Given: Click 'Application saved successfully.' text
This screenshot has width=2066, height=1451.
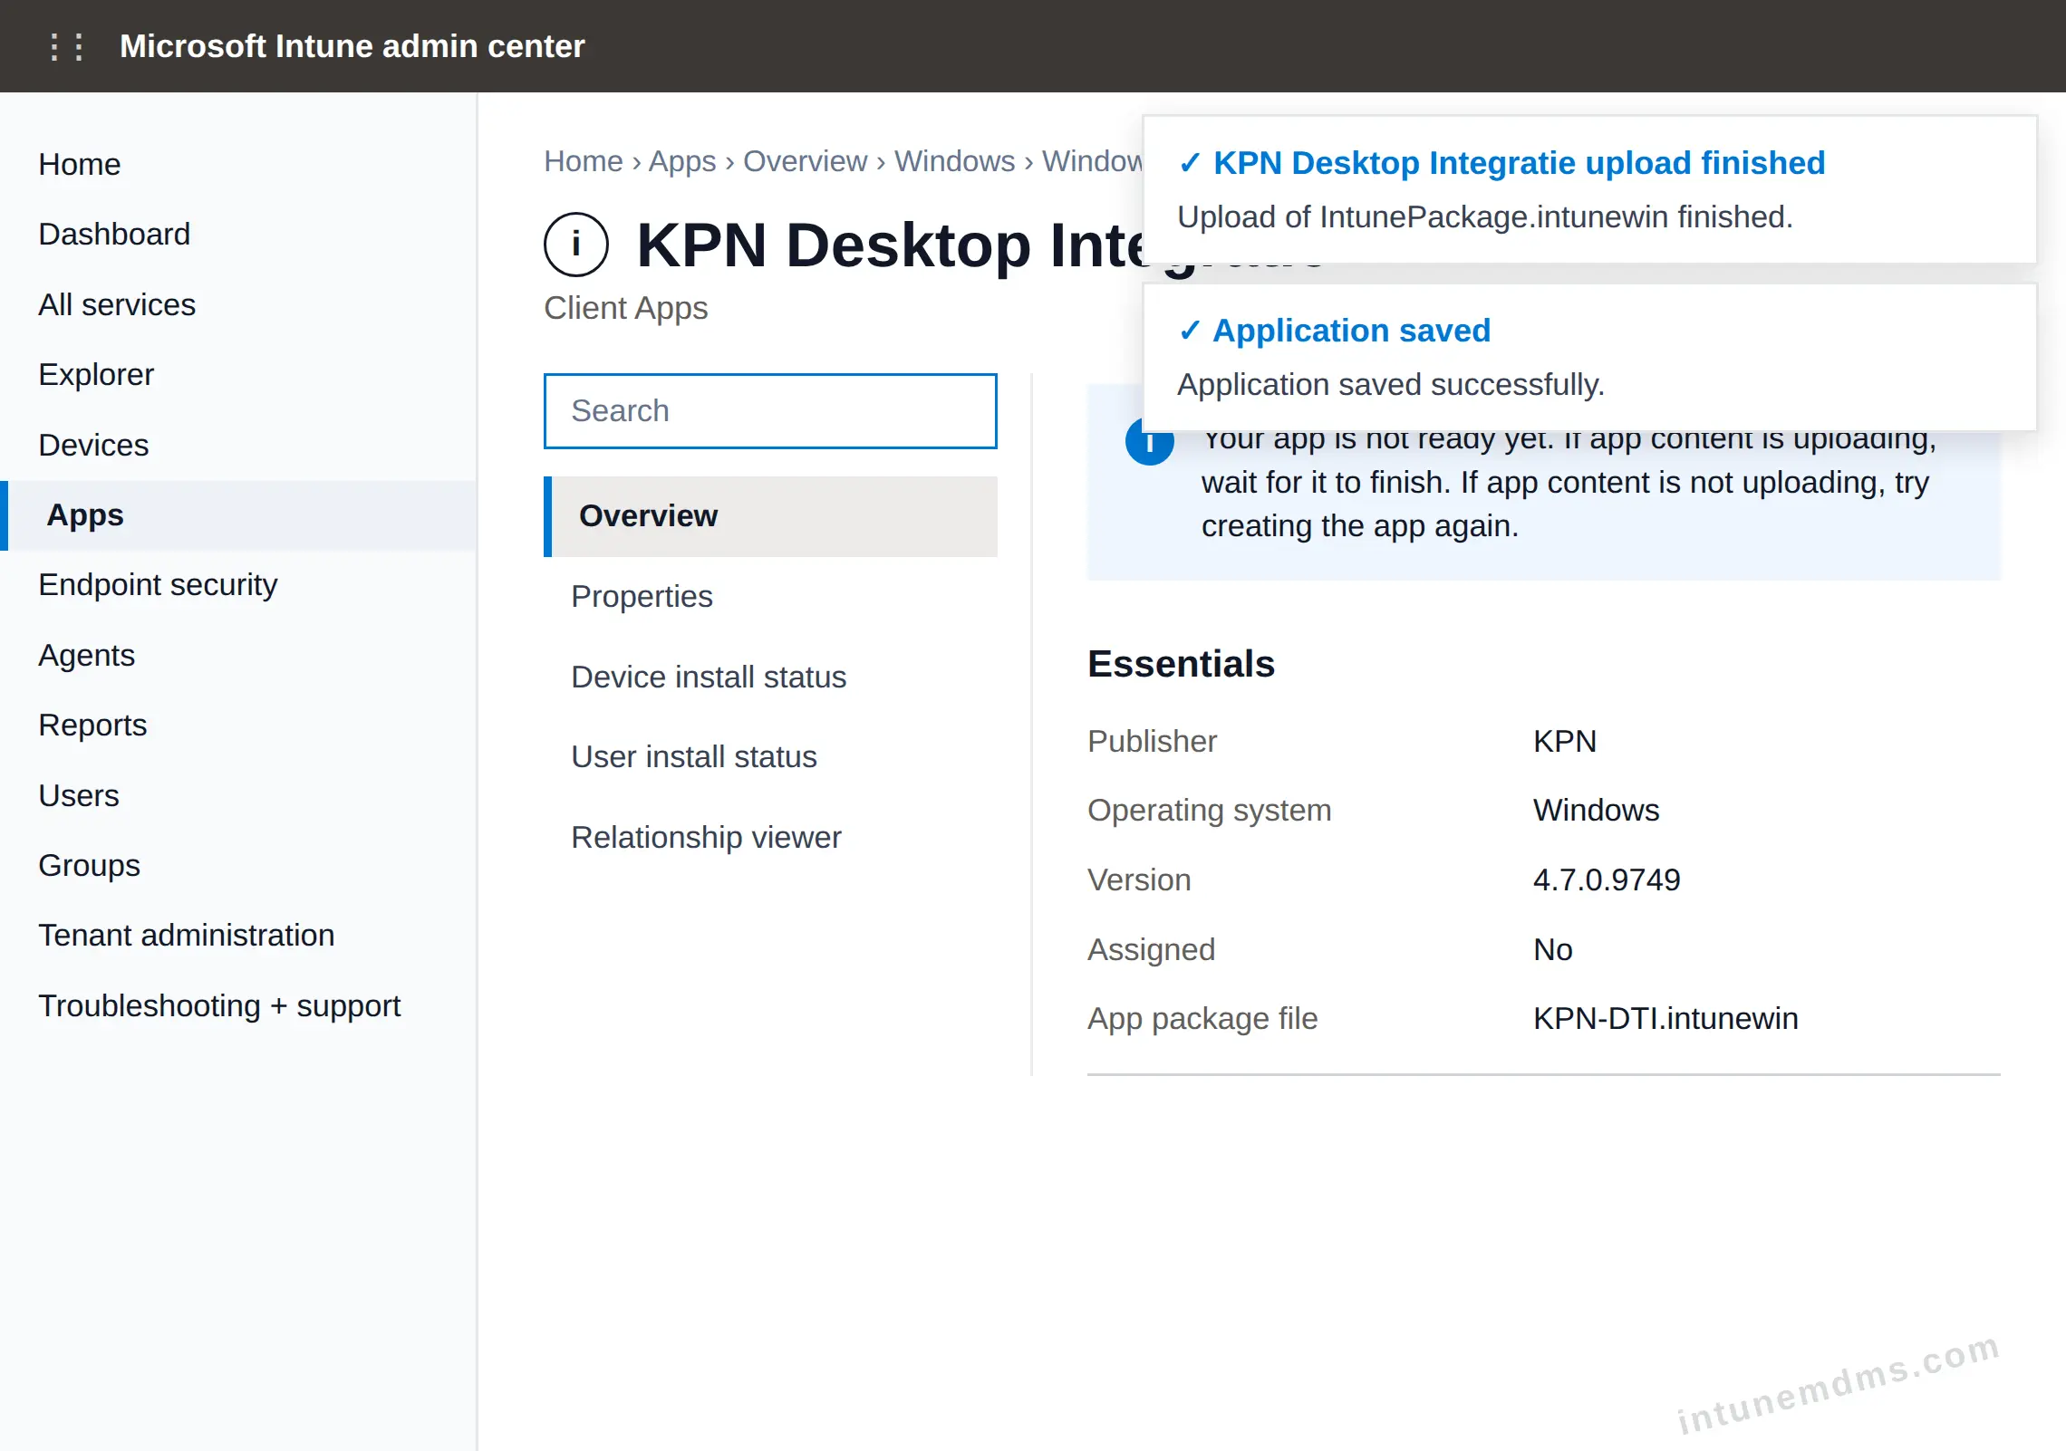Looking at the screenshot, I should (x=1391, y=385).
